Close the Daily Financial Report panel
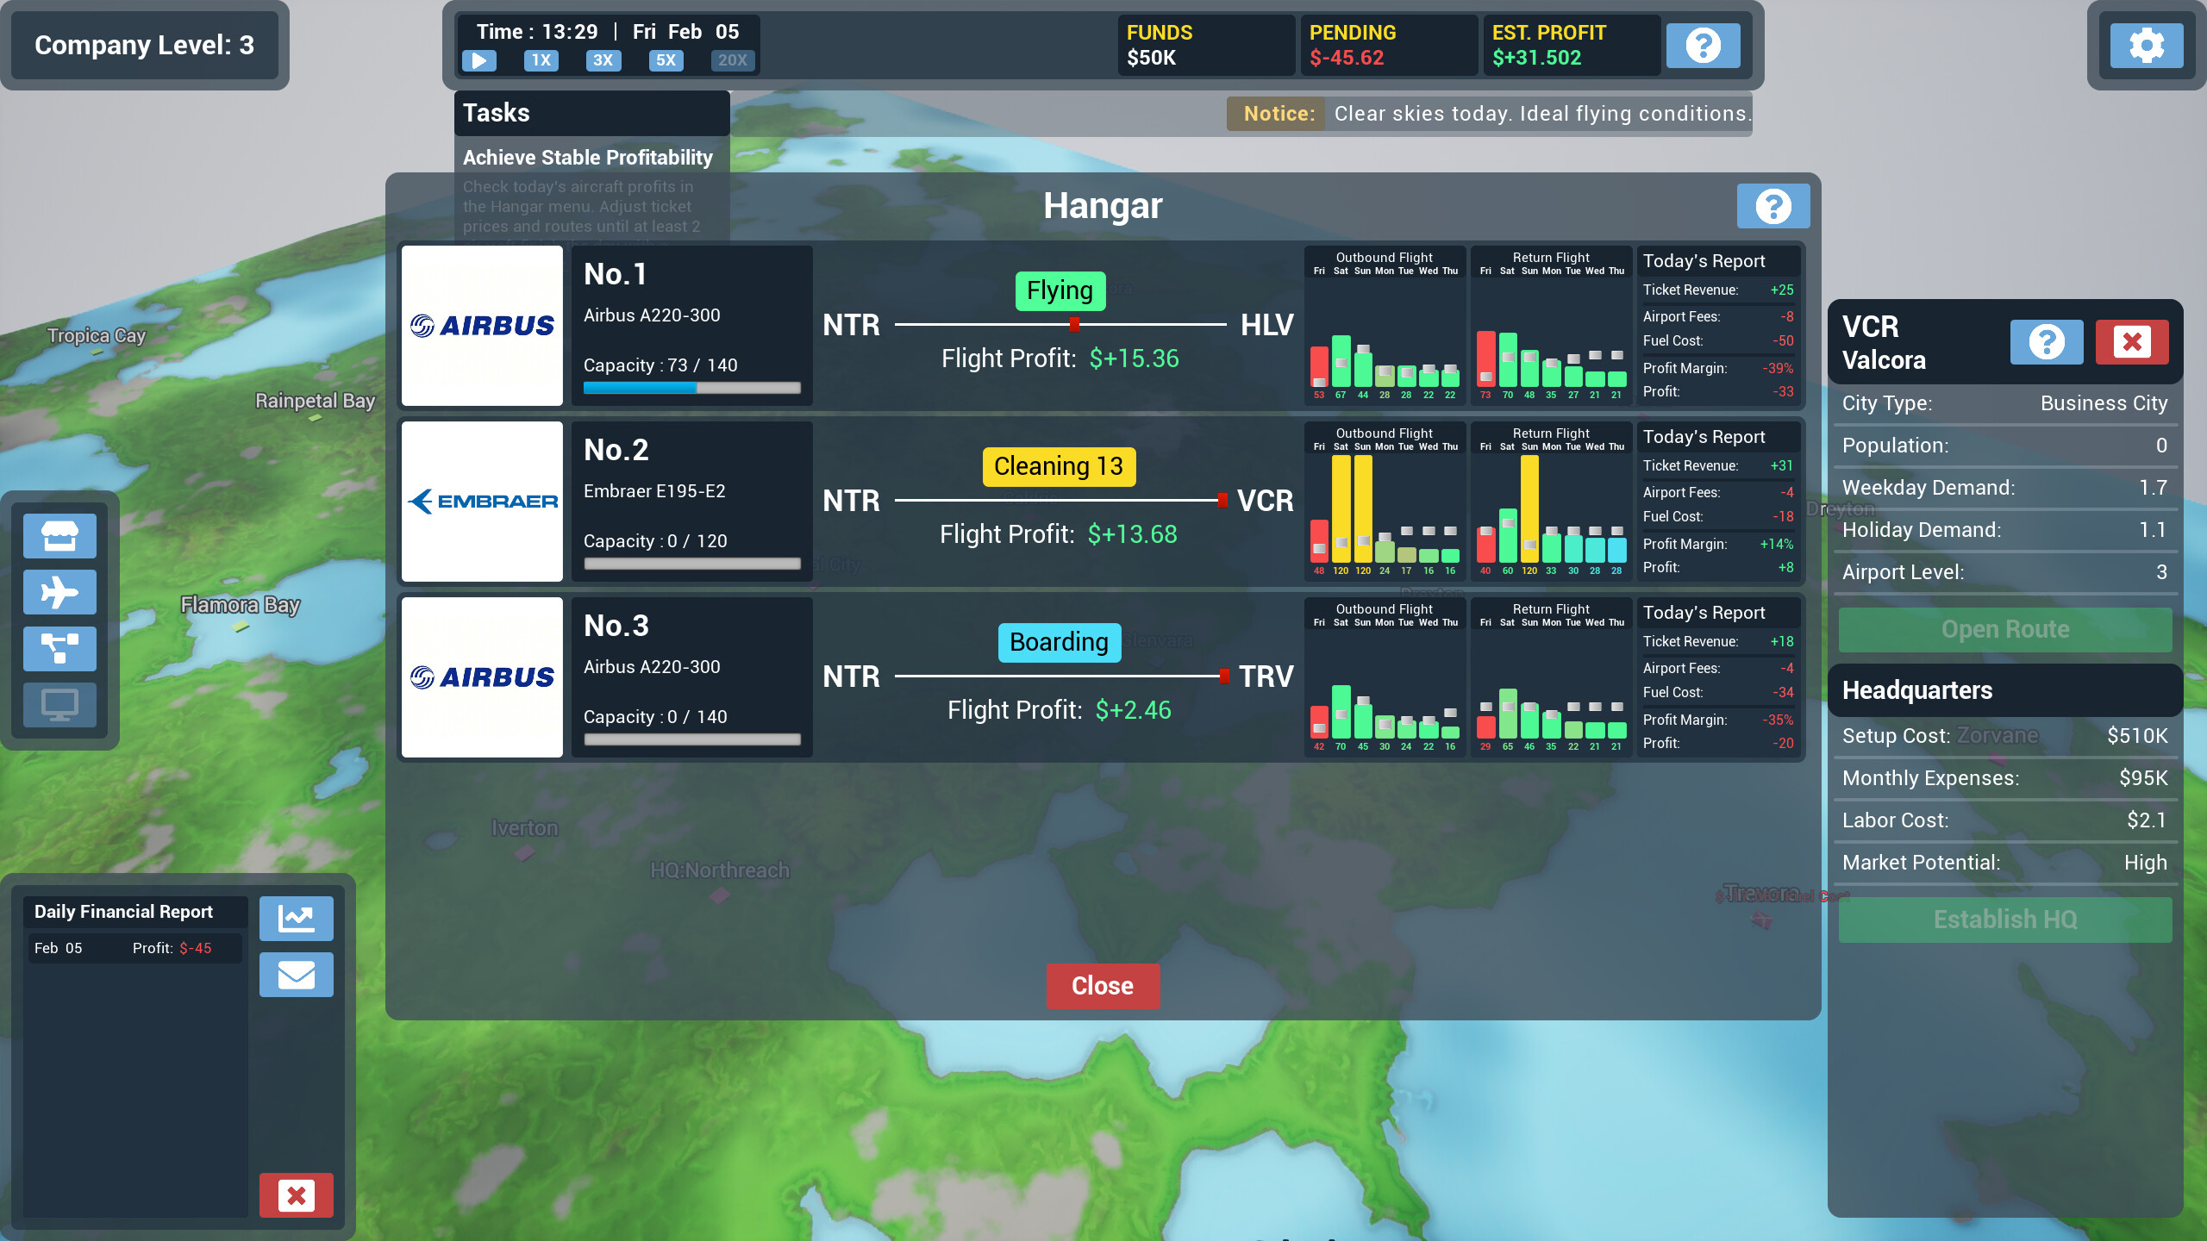This screenshot has width=2207, height=1241. click(x=297, y=1195)
